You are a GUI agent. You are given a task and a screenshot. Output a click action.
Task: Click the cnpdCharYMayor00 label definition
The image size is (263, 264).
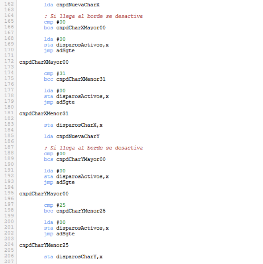44,194
